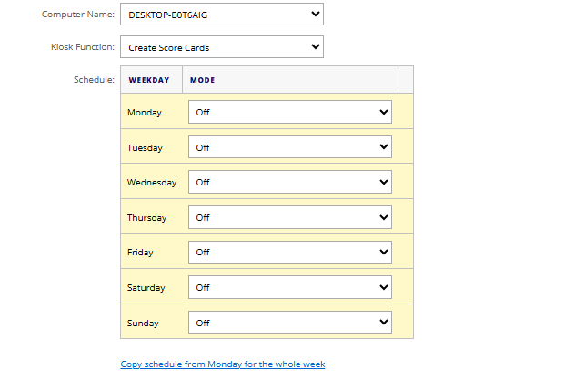Open Saturday's mode dropdown

coord(289,287)
